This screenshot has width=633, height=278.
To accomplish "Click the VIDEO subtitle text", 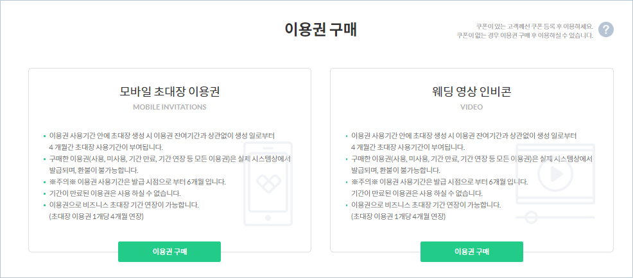I will click(471, 107).
